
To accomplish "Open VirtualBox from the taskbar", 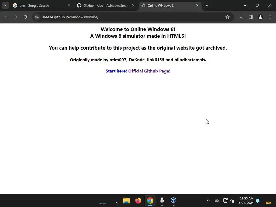I will (174, 201).
